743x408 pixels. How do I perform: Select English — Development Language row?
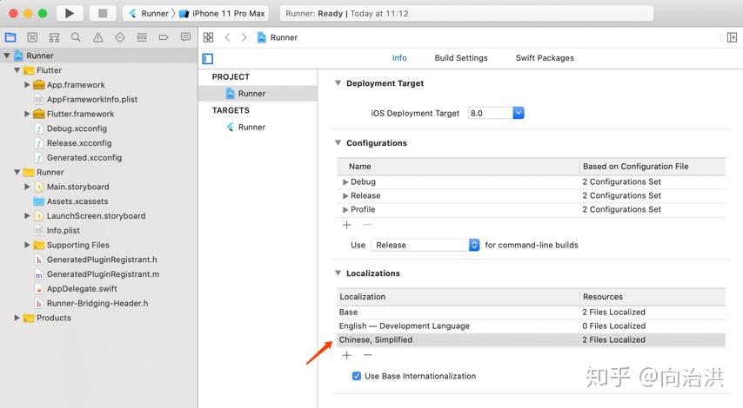tap(531, 326)
